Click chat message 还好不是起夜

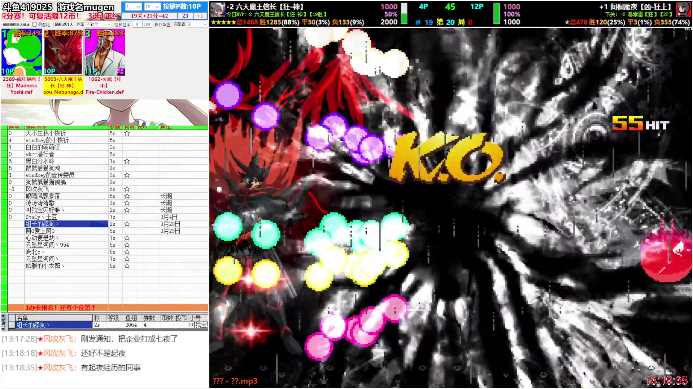tap(103, 353)
